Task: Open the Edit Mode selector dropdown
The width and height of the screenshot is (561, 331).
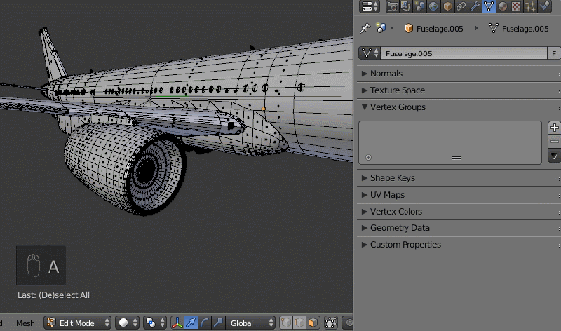Action: [x=78, y=323]
